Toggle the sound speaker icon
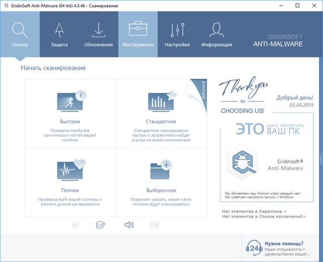This screenshot has height=262, width=323. click(x=129, y=225)
